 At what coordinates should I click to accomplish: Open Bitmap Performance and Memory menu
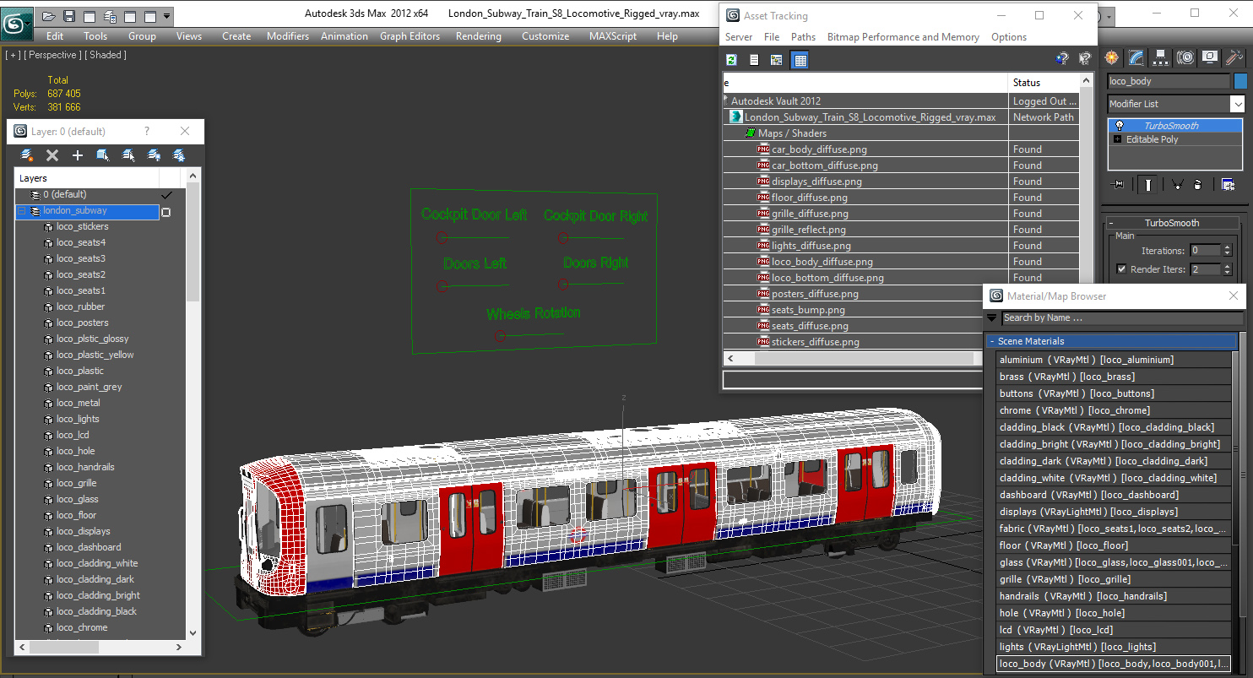(903, 37)
